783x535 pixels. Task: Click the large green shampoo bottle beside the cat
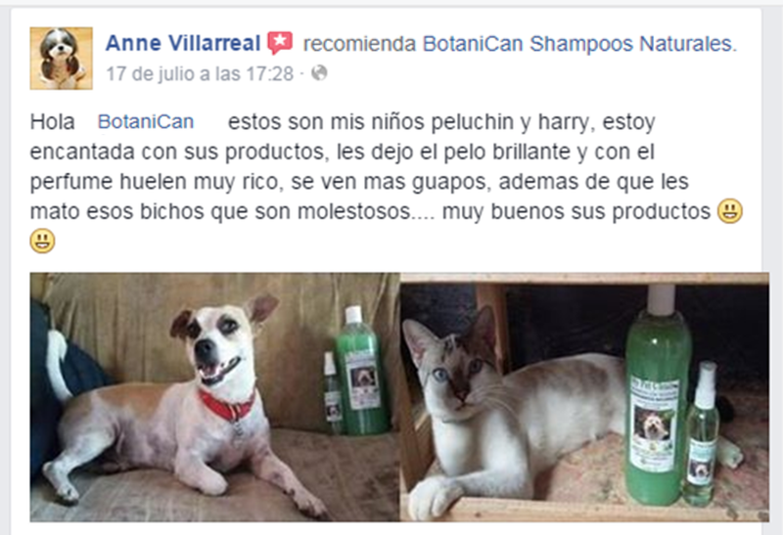point(658,394)
